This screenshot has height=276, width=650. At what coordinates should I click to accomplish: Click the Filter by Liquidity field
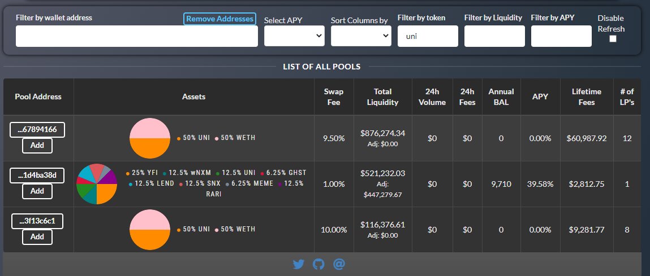(x=494, y=36)
